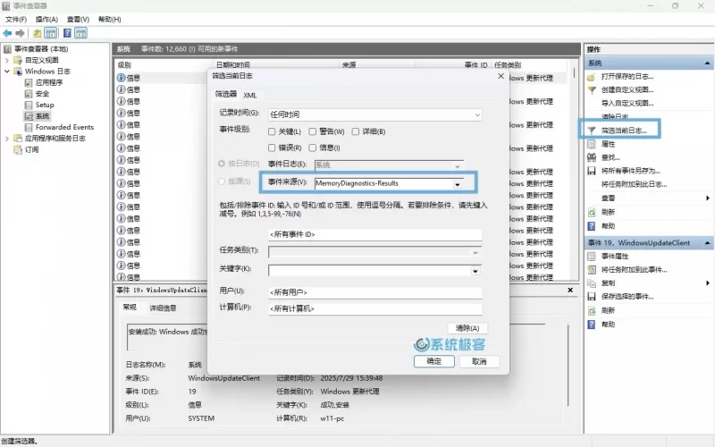
Task: Enable the 关键(L) checkbox
Action: (273, 131)
